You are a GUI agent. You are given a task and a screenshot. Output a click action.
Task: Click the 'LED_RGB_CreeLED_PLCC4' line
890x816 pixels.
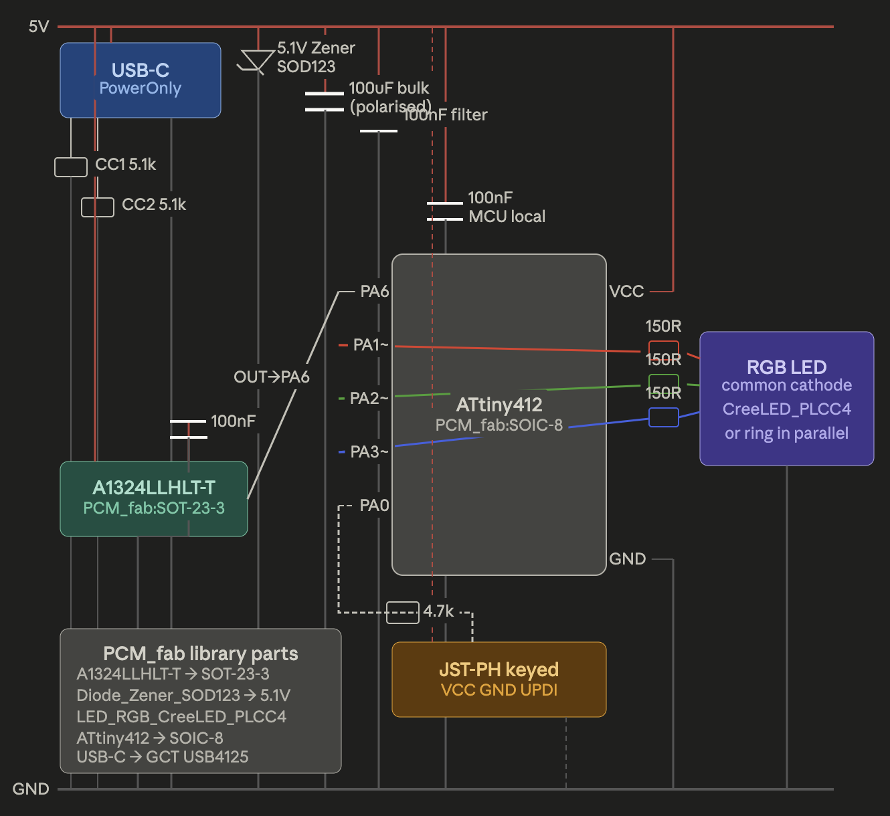[x=181, y=717]
